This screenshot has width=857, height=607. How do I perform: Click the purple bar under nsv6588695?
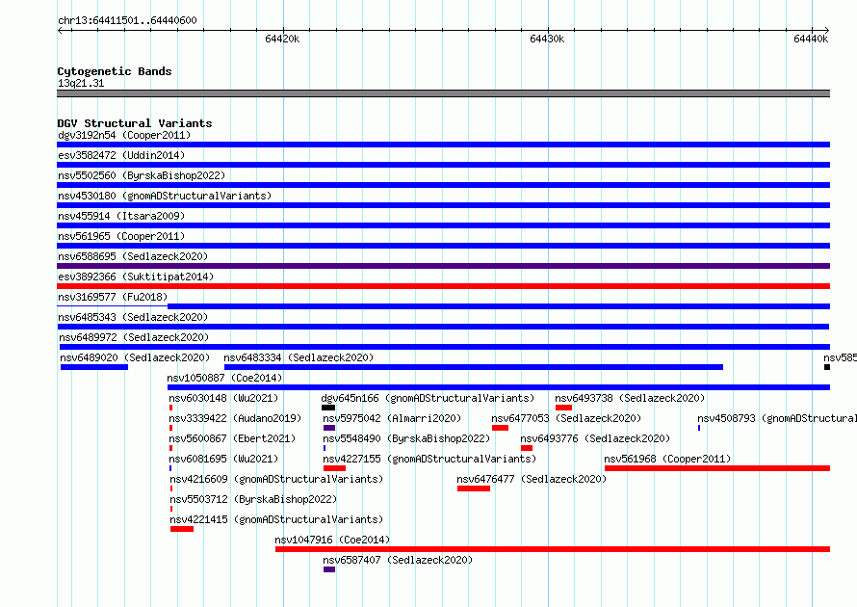coord(443,266)
